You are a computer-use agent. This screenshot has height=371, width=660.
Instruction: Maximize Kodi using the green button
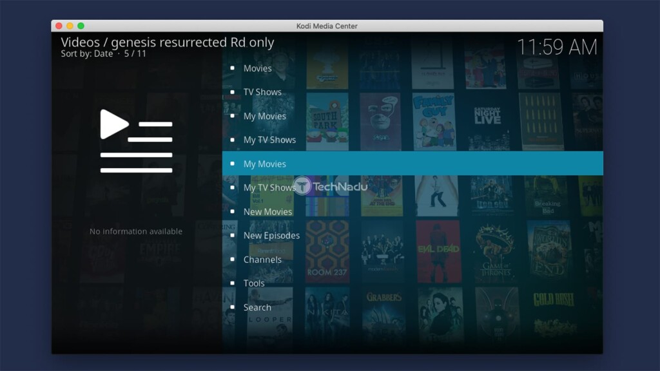(81, 26)
